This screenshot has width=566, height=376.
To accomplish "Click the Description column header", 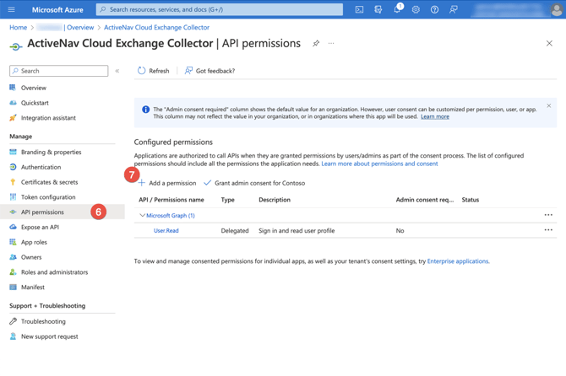I will [275, 200].
